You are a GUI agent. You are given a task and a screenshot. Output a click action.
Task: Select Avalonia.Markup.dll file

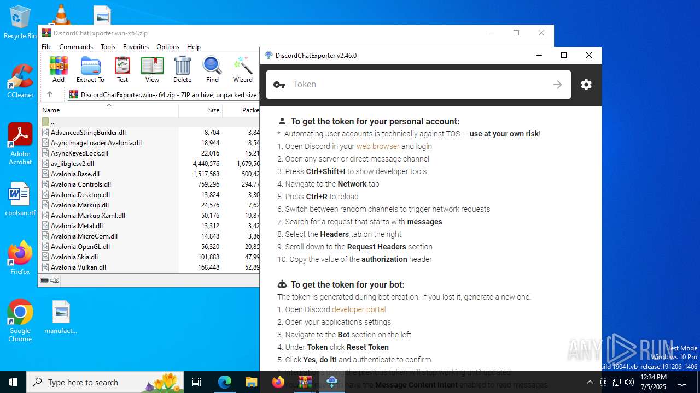click(x=149, y=205)
